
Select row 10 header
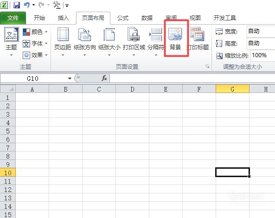[x=8, y=172]
